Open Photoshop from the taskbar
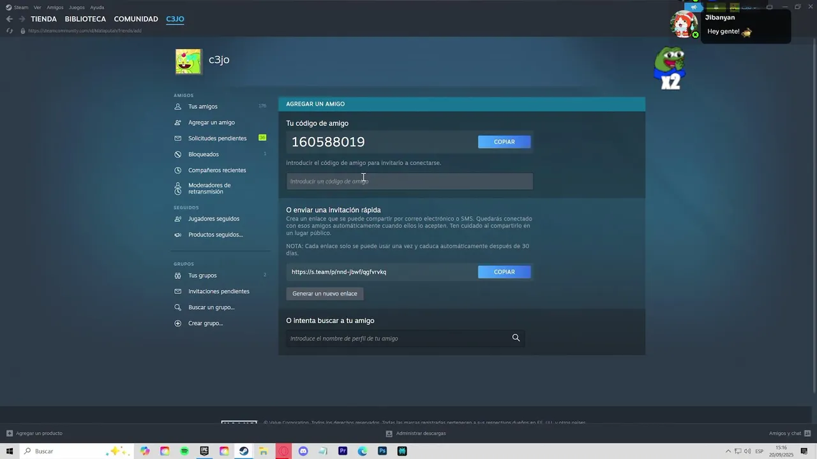 382,451
